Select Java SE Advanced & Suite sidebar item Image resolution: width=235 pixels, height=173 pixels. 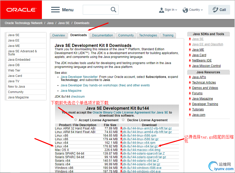[26, 53]
